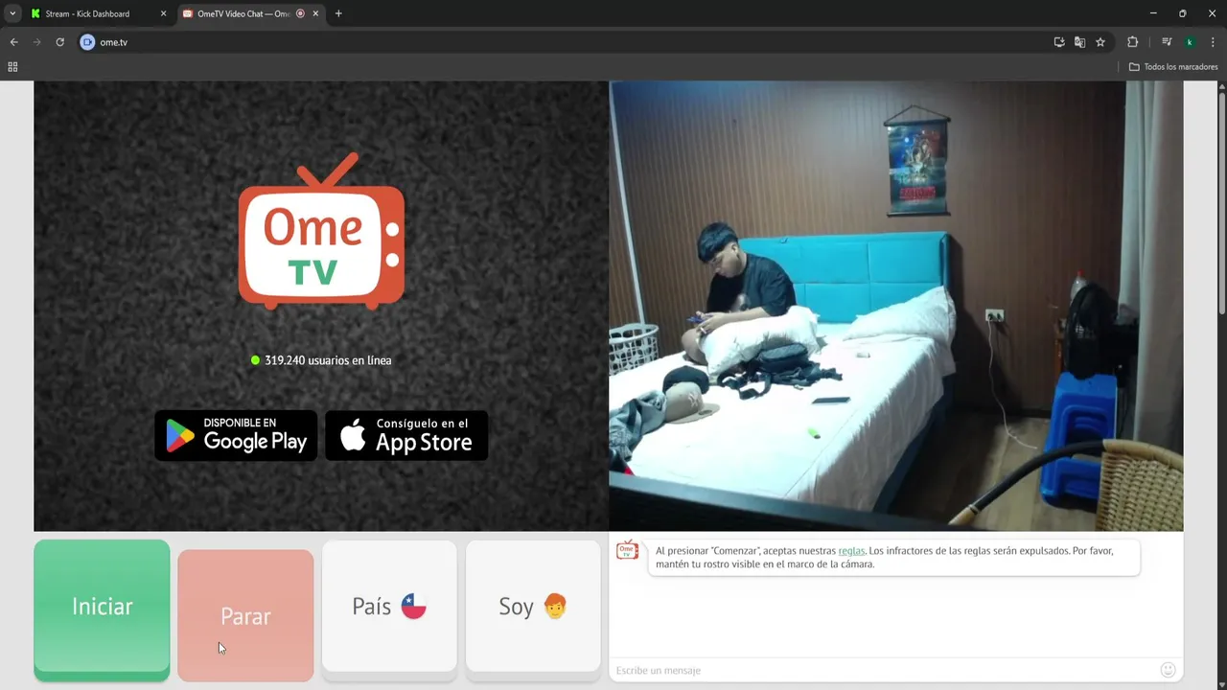Click the local webcam video preview
1227x690 pixels.
pyautogui.click(x=896, y=306)
